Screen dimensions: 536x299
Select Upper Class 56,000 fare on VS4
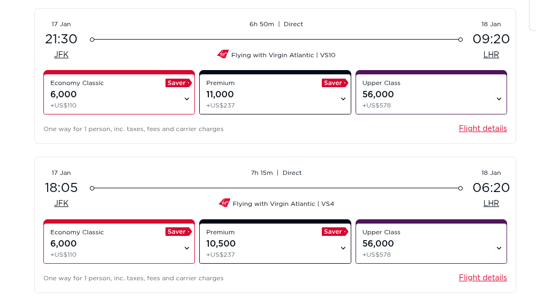pos(423,244)
